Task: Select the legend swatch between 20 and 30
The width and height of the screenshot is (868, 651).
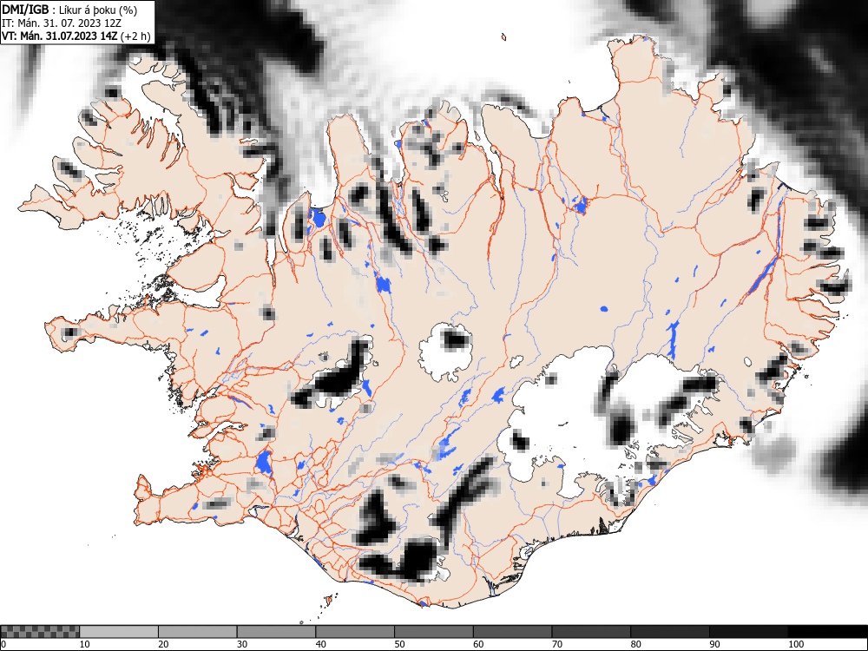Action: (x=198, y=632)
